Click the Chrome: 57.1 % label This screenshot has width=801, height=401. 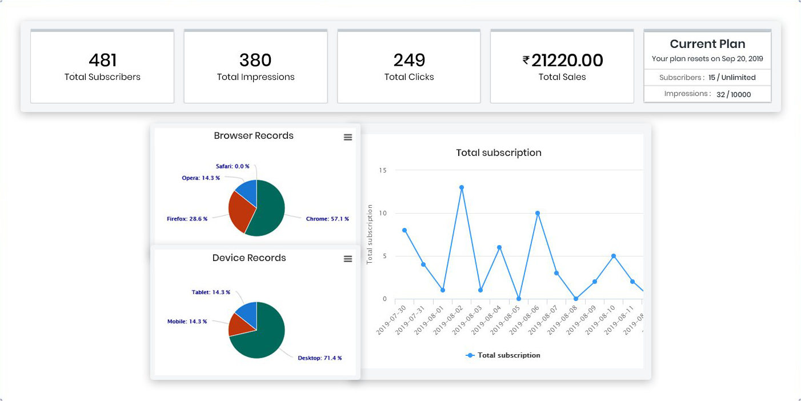click(x=327, y=219)
